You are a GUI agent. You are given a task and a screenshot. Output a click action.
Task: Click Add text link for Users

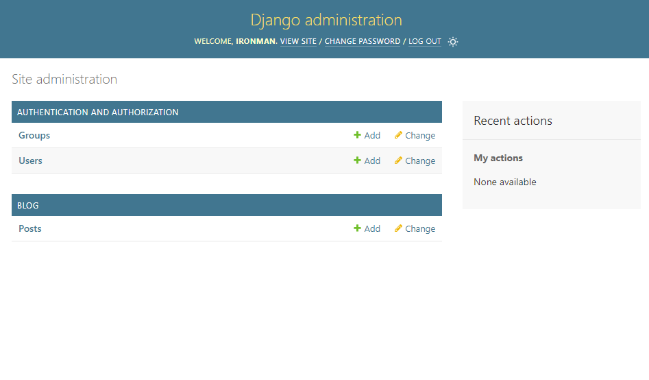pos(372,161)
